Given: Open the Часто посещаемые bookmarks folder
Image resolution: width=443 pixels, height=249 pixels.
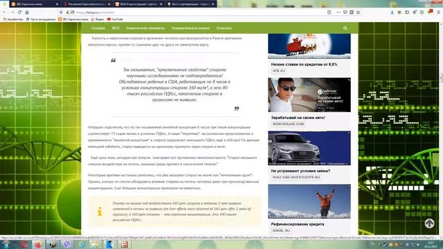Looking at the screenshot, I should point(41,19).
